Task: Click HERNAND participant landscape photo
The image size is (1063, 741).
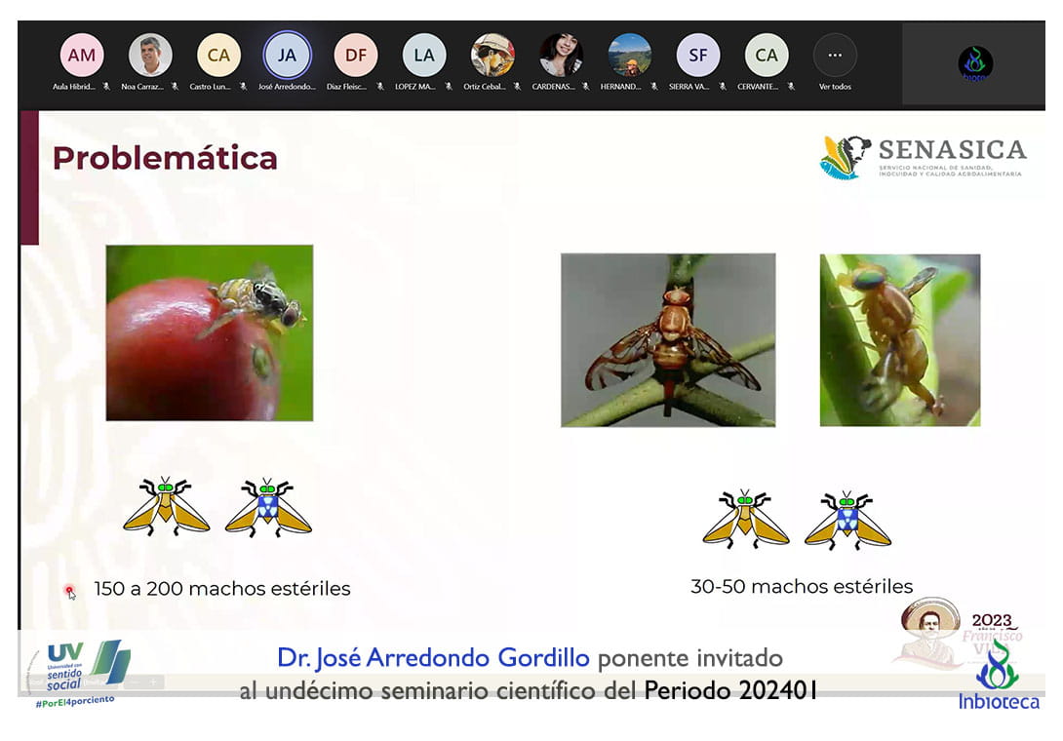Action: 629,56
